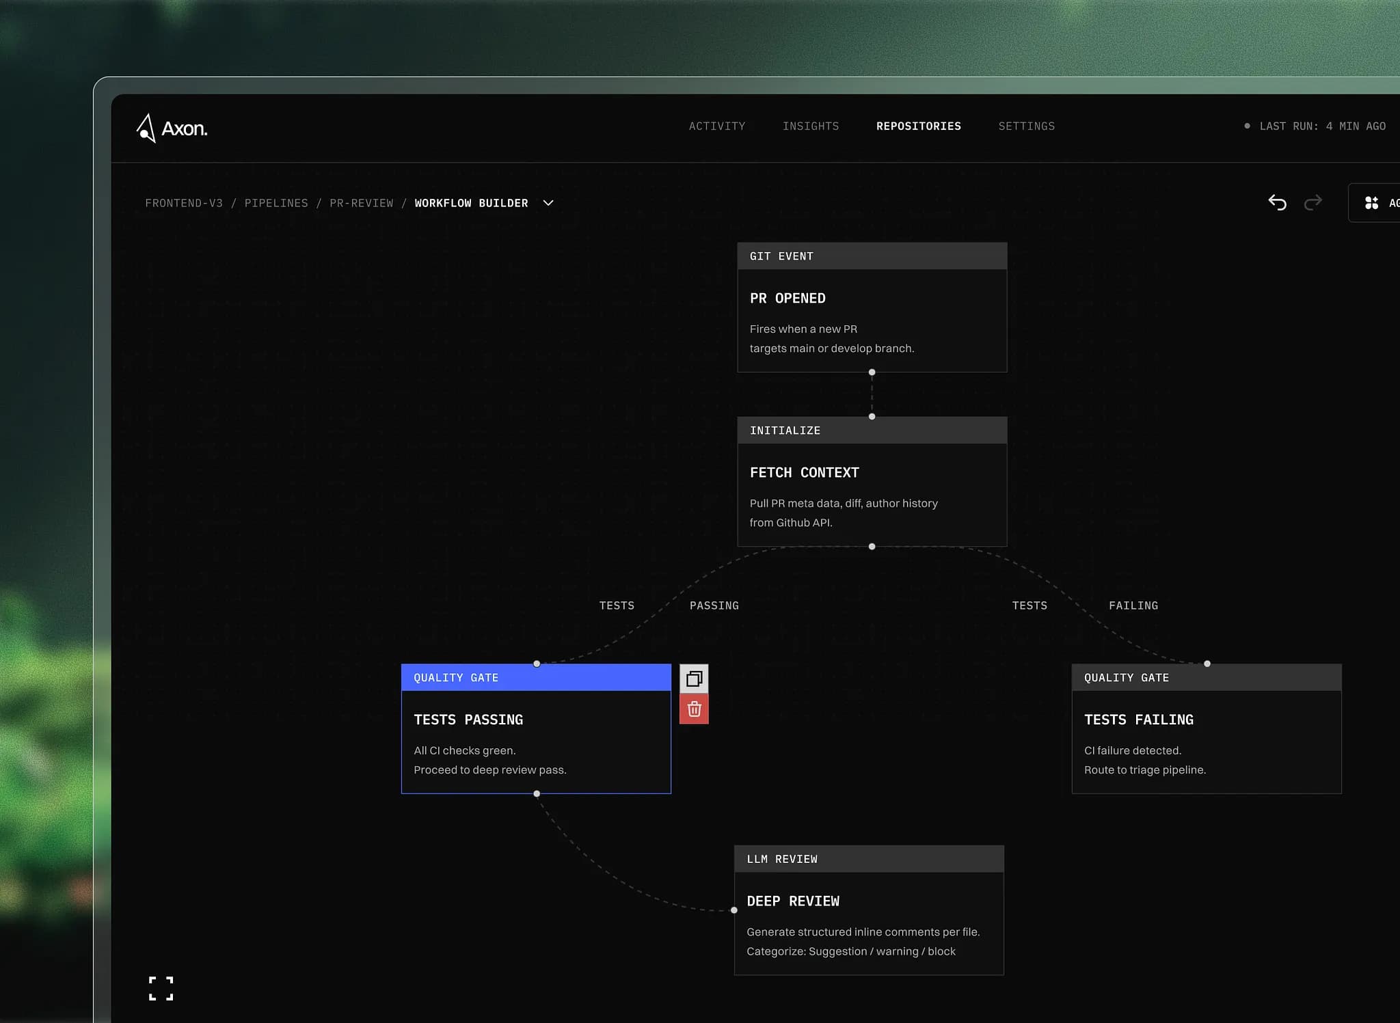The height and width of the screenshot is (1023, 1400).
Task: Click Fetch Context top connector dot
Action: 872,416
